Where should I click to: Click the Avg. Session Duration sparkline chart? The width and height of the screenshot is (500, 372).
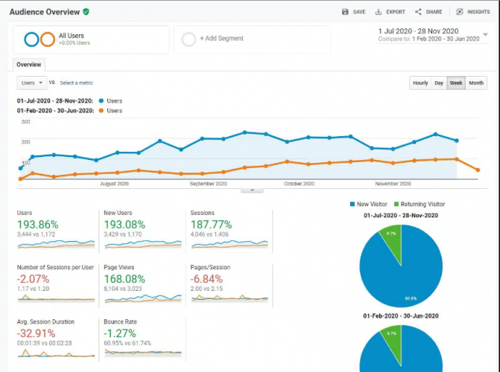pyautogui.click(x=56, y=353)
